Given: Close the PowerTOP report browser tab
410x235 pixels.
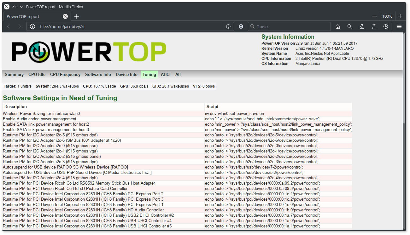Looking at the screenshot, I should point(65,16).
